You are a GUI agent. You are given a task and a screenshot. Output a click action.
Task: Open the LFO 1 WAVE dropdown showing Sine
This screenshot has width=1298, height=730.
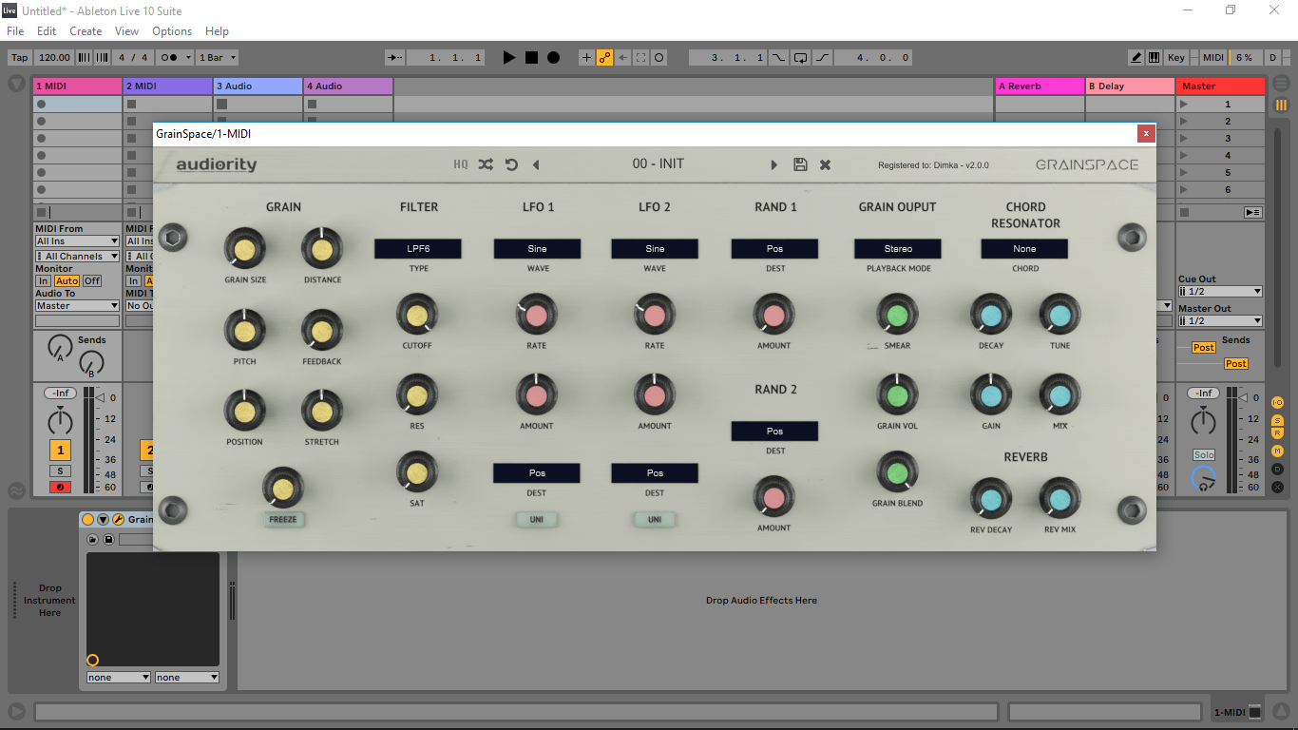tap(537, 249)
